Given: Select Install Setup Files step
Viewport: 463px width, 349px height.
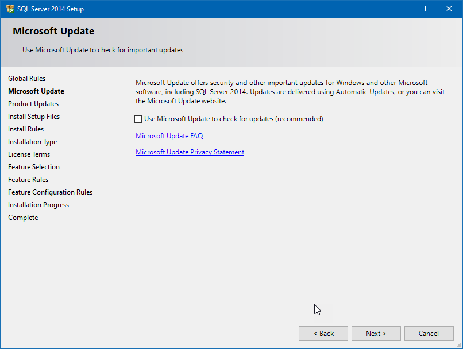Looking at the screenshot, I should (x=34, y=116).
